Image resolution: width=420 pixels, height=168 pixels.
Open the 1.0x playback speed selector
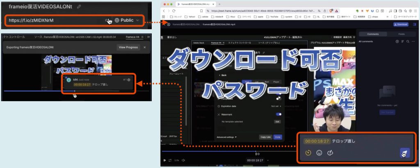click(176, 160)
